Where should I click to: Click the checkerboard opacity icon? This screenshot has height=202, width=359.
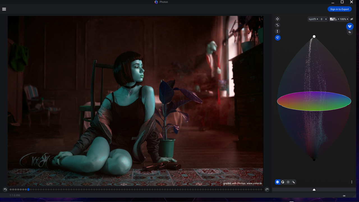click(x=333, y=19)
